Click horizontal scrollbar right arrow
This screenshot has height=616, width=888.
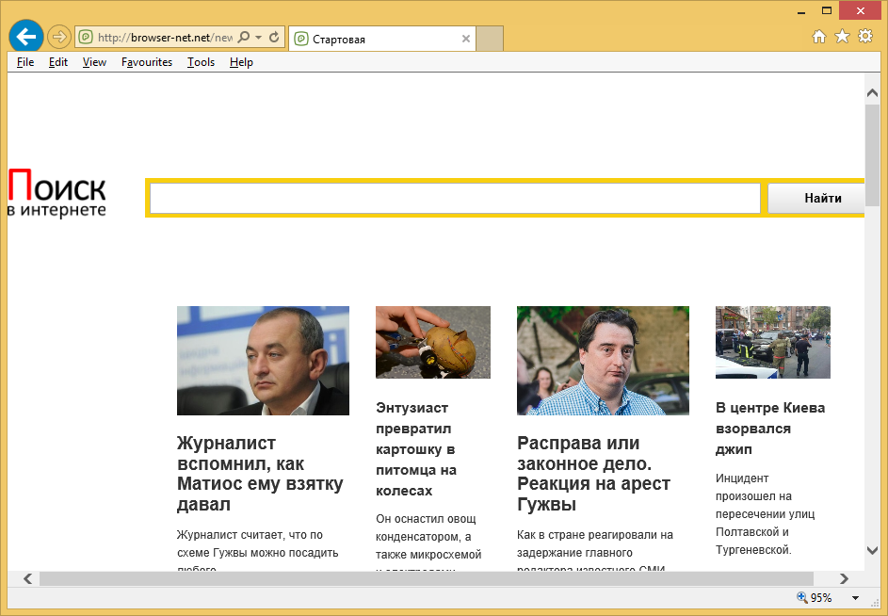(x=844, y=578)
